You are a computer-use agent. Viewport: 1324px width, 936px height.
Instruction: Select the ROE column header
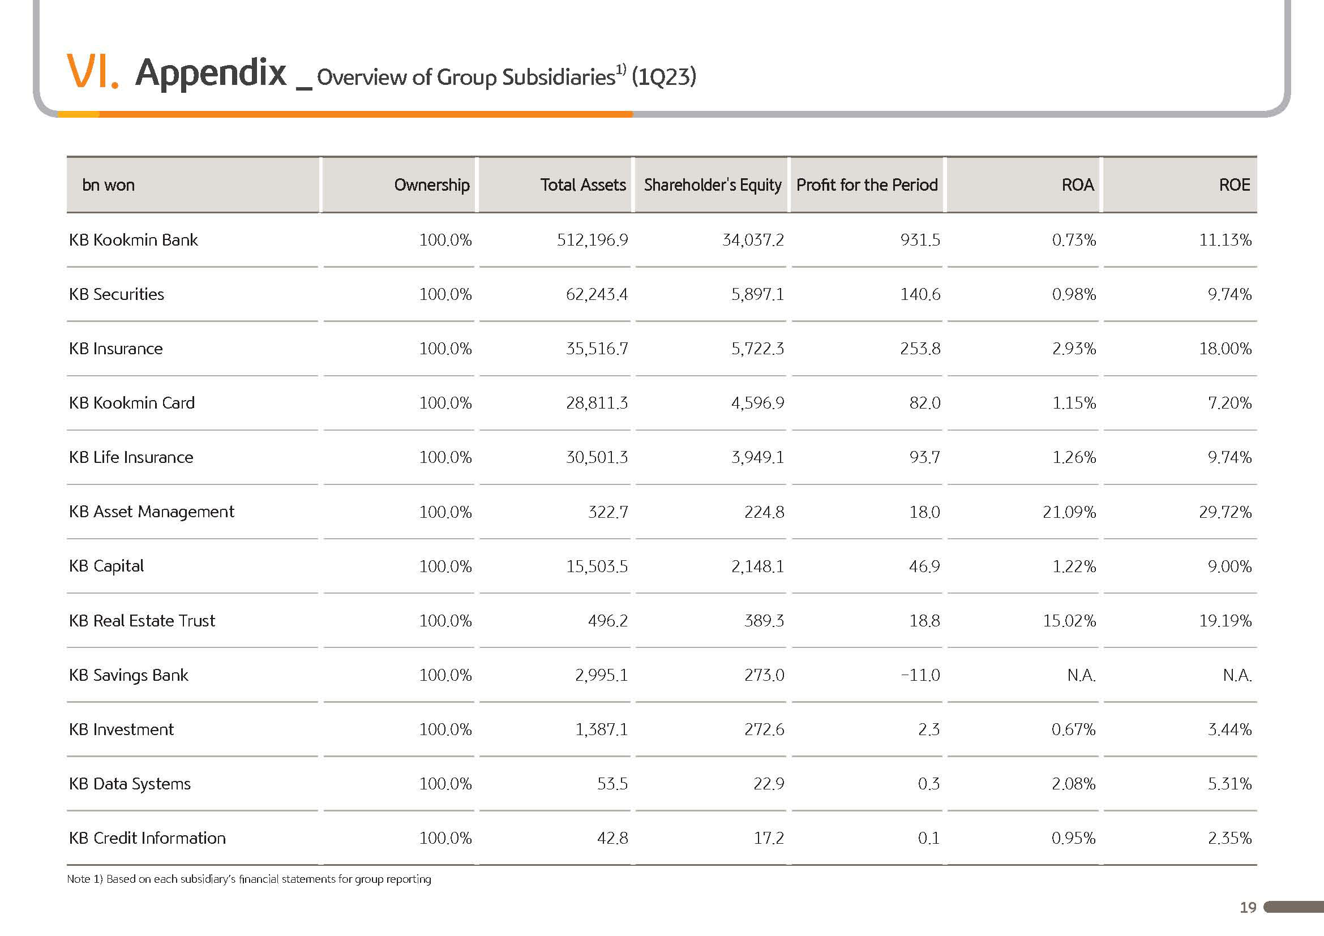click(x=1234, y=184)
